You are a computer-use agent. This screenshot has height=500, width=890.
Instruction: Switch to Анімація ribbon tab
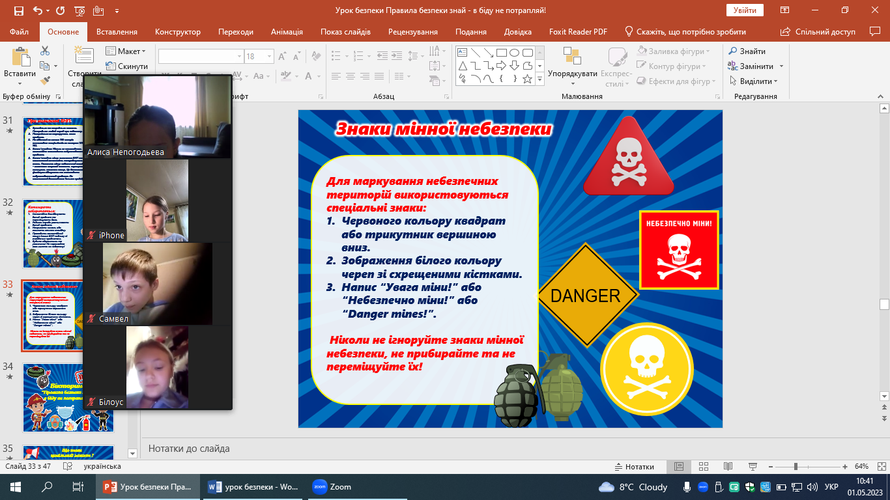pyautogui.click(x=287, y=31)
